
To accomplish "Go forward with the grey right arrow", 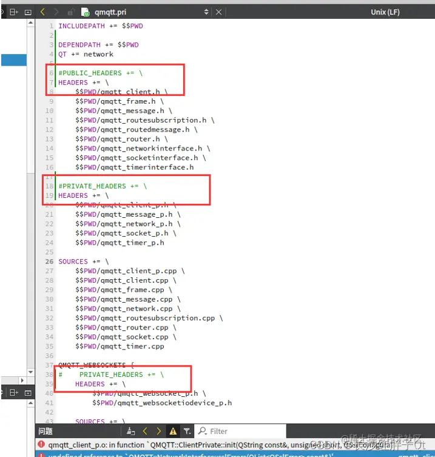I will pyautogui.click(x=56, y=12).
